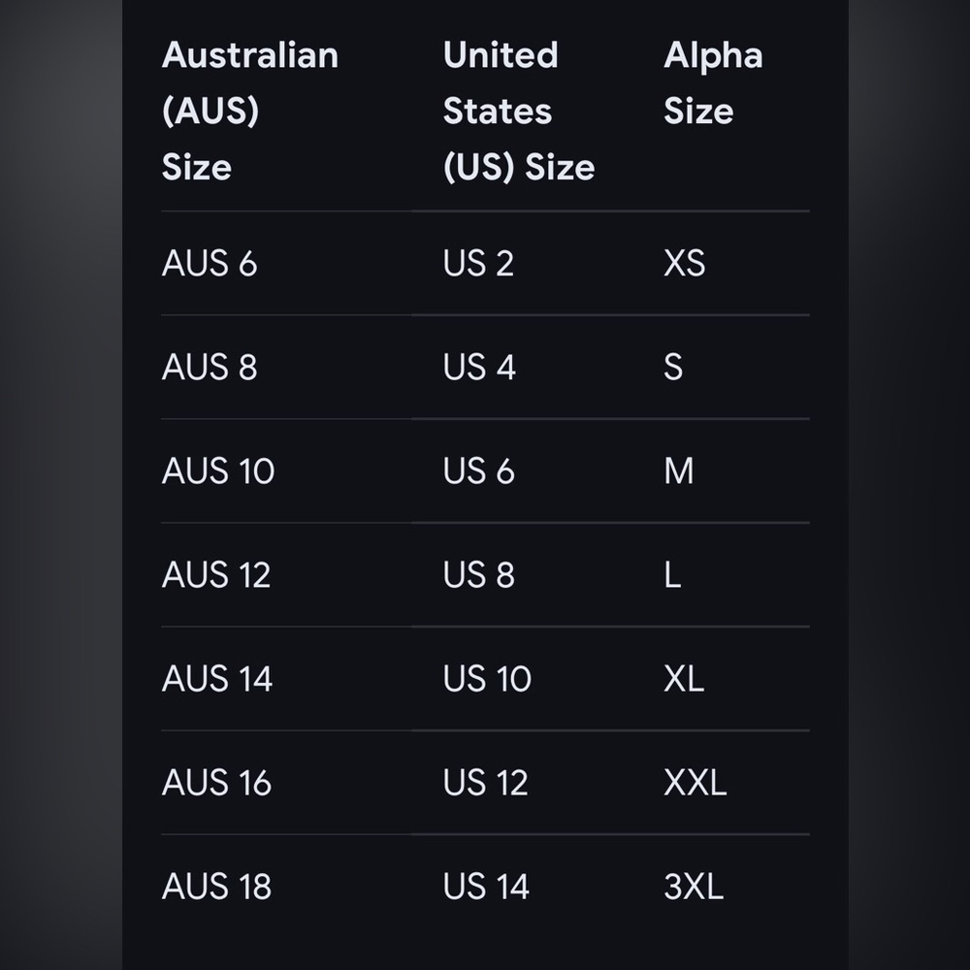The image size is (970, 970).
Task: Select the US 2 cell
Action: click(x=478, y=263)
